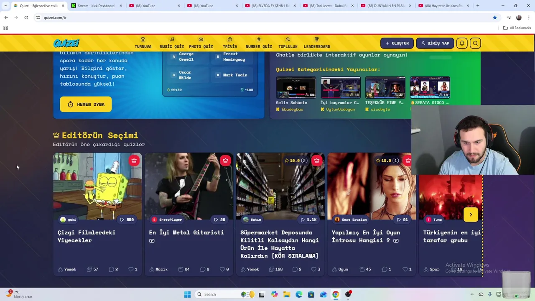Open notifications bell icon
The image size is (535, 301).
(x=462, y=43)
